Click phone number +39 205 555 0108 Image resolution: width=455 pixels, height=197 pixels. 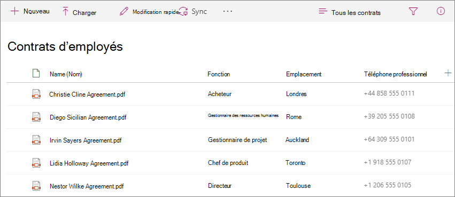pyautogui.click(x=389, y=116)
